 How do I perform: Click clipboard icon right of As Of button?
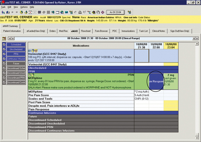click(130, 12)
